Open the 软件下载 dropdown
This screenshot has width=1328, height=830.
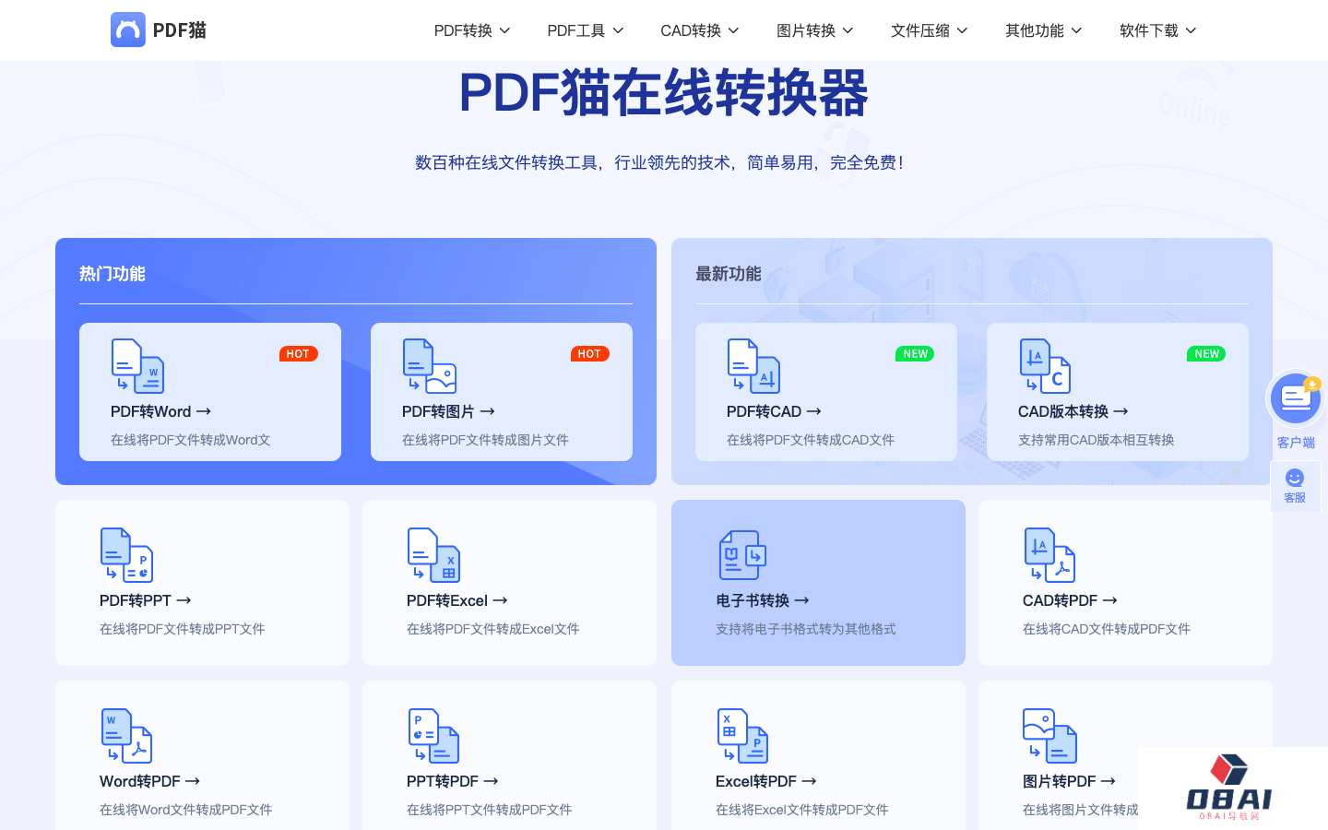1156,30
